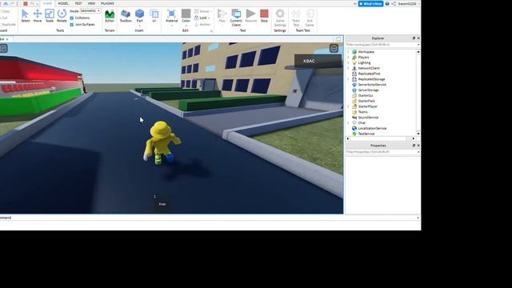Open the help icon in title bar
This screenshot has width=512, height=288.
[387, 3]
